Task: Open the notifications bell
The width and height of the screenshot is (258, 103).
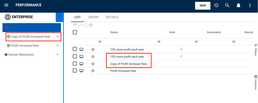Action: pyautogui.click(x=239, y=5)
